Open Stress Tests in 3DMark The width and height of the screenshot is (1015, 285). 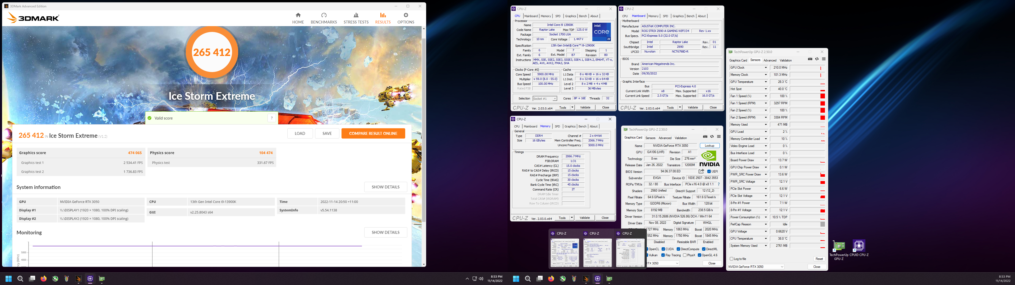356,18
